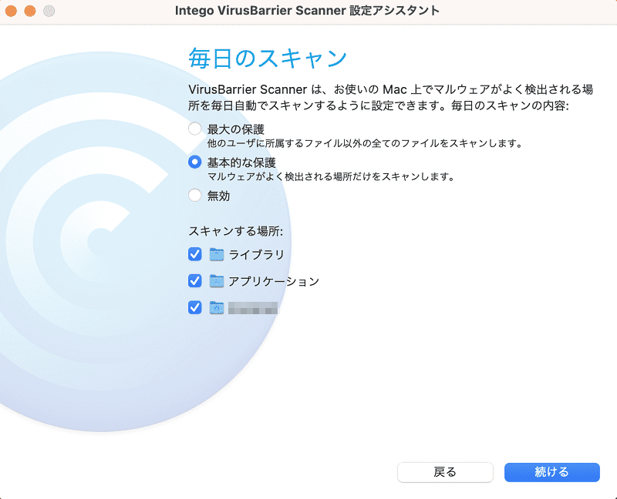Click the アプリケーション folder icon
The width and height of the screenshot is (617, 499).
217,281
